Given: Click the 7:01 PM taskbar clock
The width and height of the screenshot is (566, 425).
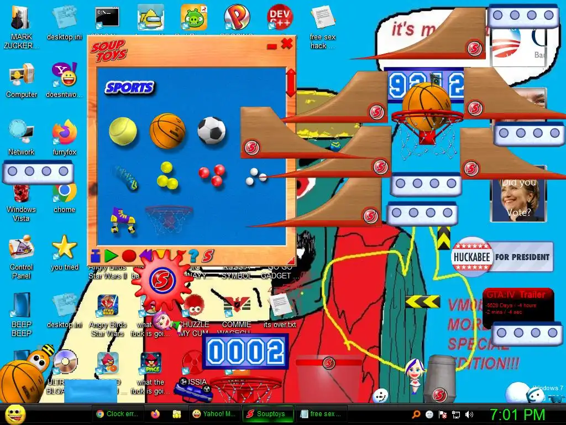Looking at the screenshot, I should [517, 415].
